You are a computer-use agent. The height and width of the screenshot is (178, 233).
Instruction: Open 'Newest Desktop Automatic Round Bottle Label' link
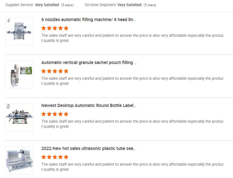click(x=89, y=105)
